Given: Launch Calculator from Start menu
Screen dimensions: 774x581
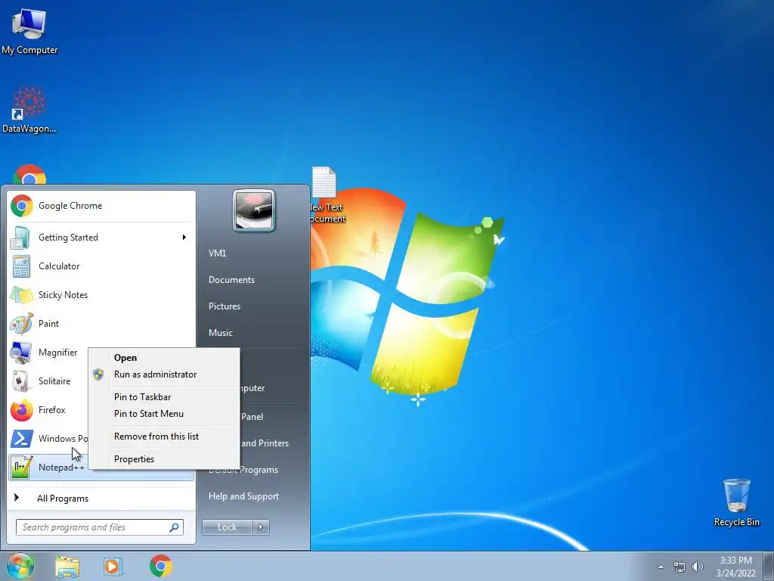Looking at the screenshot, I should [101, 266].
